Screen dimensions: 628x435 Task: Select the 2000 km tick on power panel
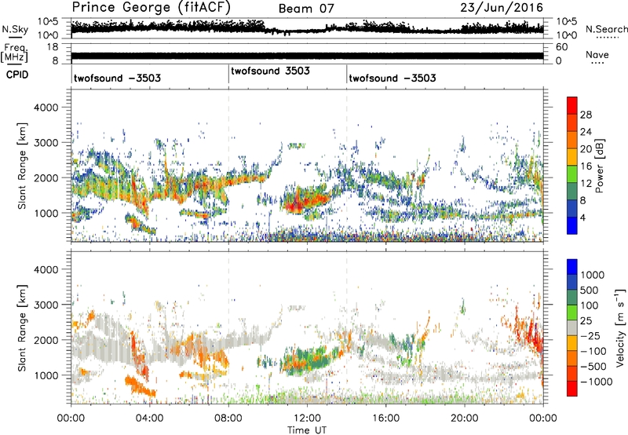point(46,177)
